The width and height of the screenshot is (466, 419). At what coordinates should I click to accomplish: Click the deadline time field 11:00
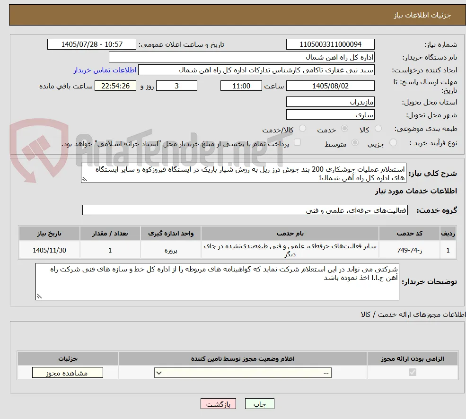point(241,86)
